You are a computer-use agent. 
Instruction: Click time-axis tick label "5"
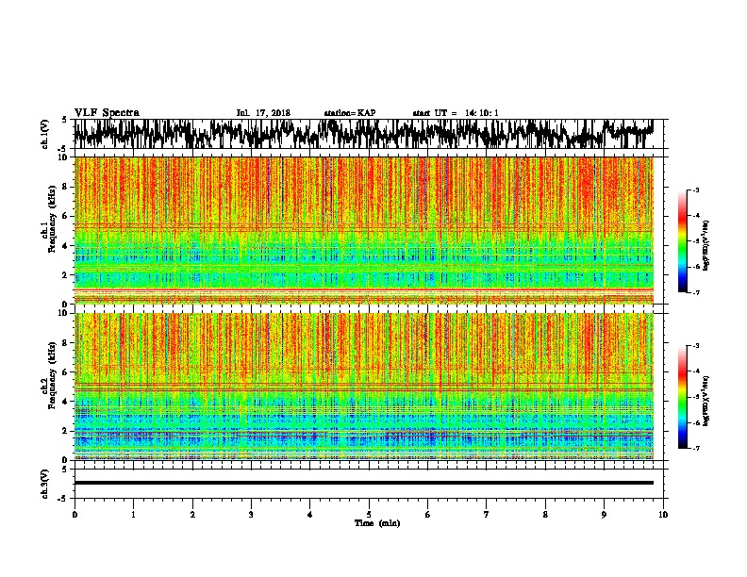click(x=369, y=515)
